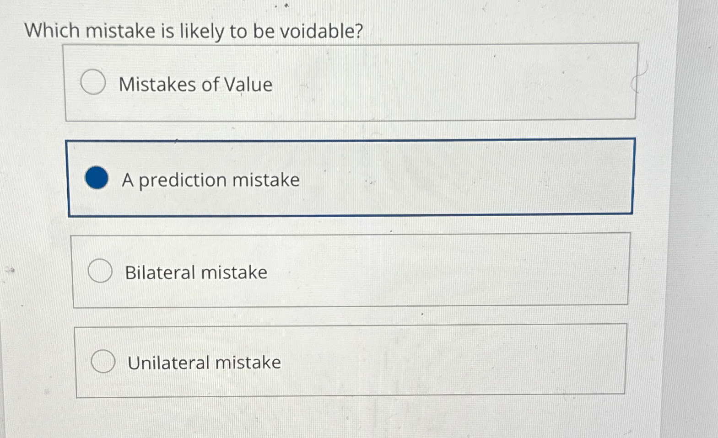The width and height of the screenshot is (718, 438).
Task: Select the Unilateral mistake radio button
Action: 103,361
